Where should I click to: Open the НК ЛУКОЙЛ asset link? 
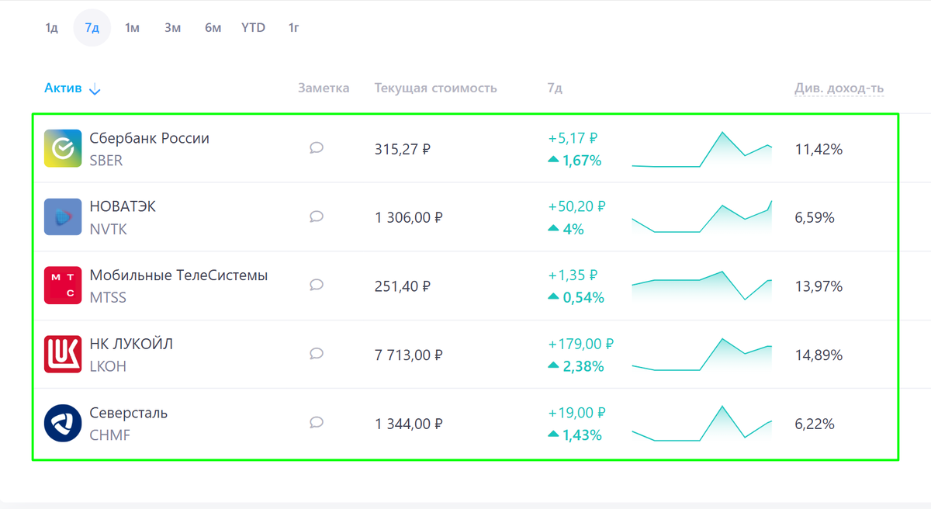pos(131,344)
